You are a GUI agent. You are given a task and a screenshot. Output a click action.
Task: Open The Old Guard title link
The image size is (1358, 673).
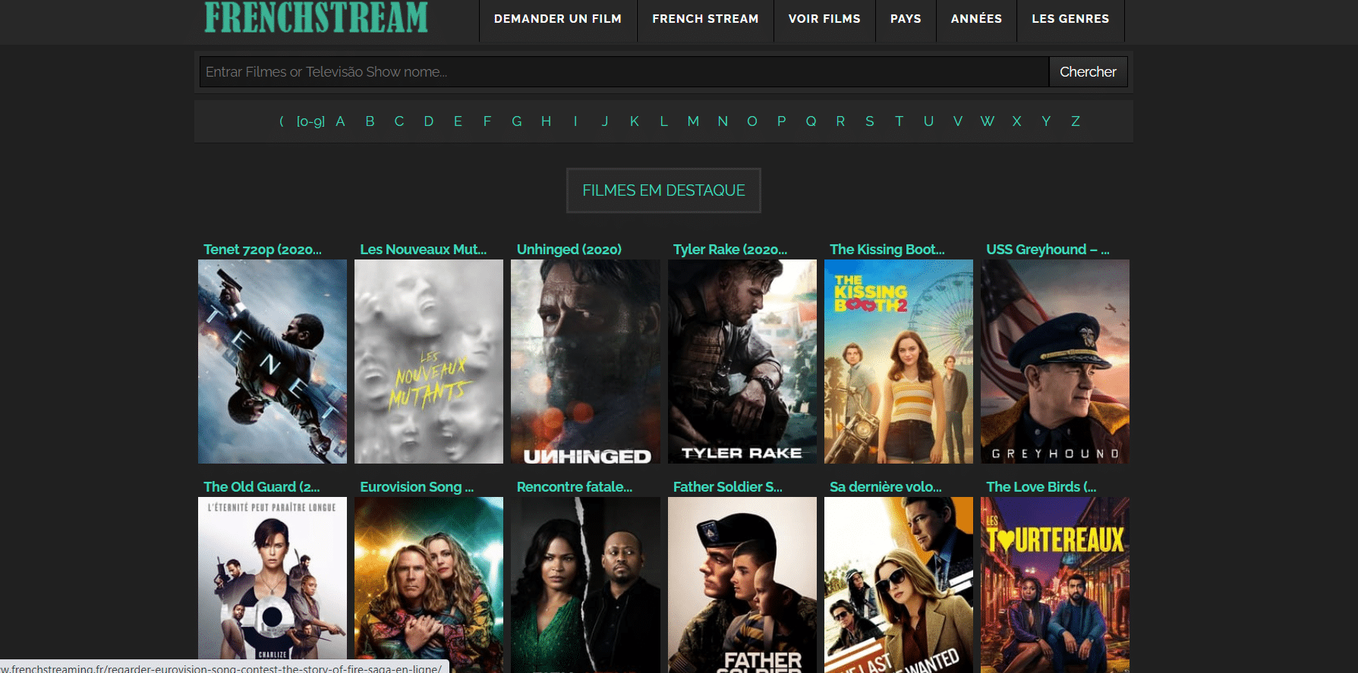click(x=262, y=487)
